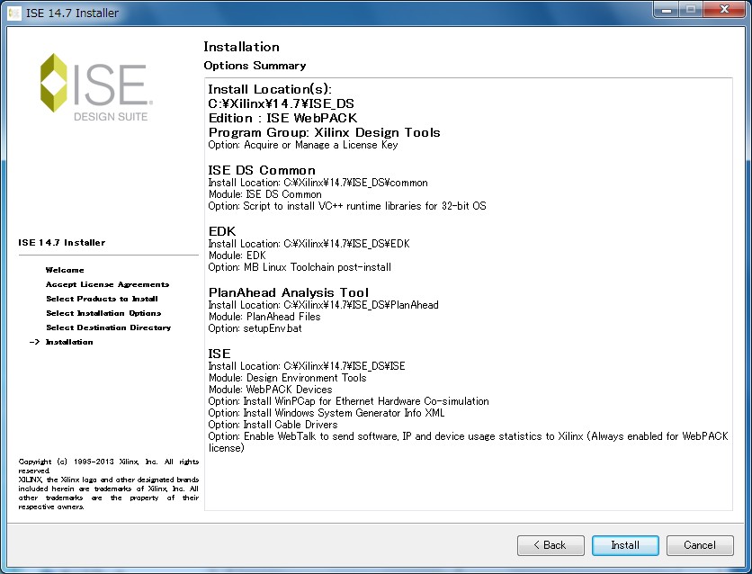Click the ISE 14.7 Installer window title
The width and height of the screenshot is (752, 574).
pos(72,13)
